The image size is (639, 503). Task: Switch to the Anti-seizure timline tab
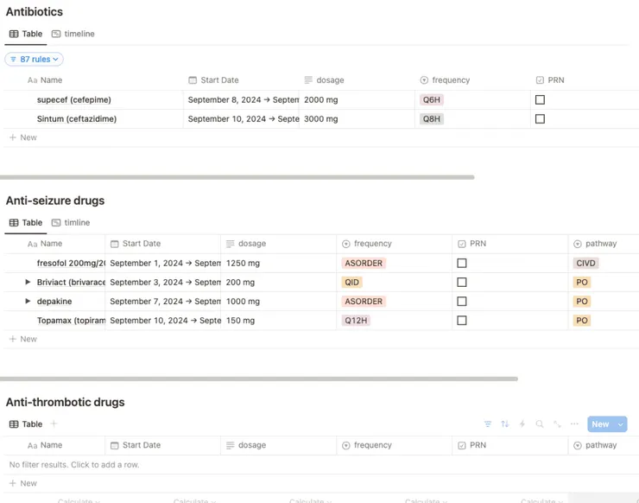click(x=71, y=222)
